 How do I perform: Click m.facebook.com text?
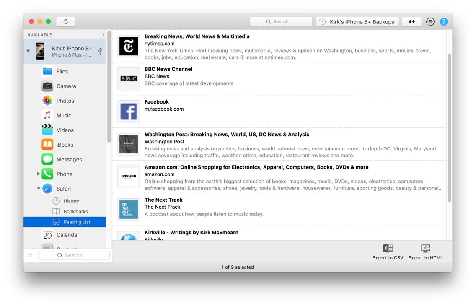pos(164,109)
